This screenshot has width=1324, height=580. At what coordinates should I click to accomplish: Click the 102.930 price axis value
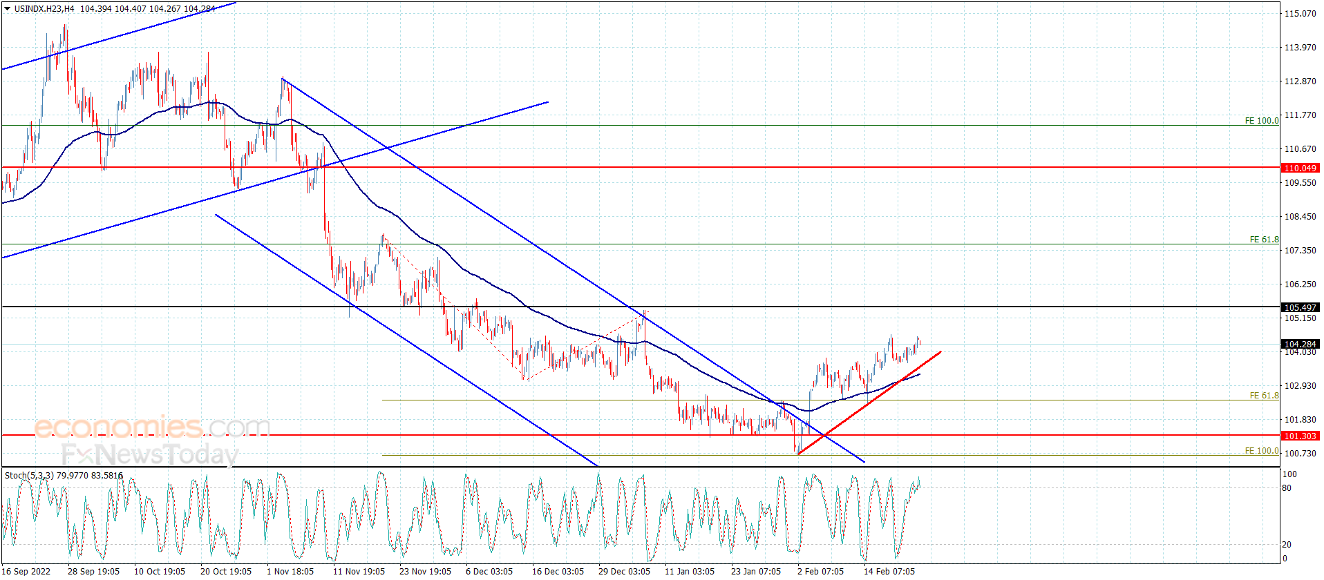point(1300,385)
